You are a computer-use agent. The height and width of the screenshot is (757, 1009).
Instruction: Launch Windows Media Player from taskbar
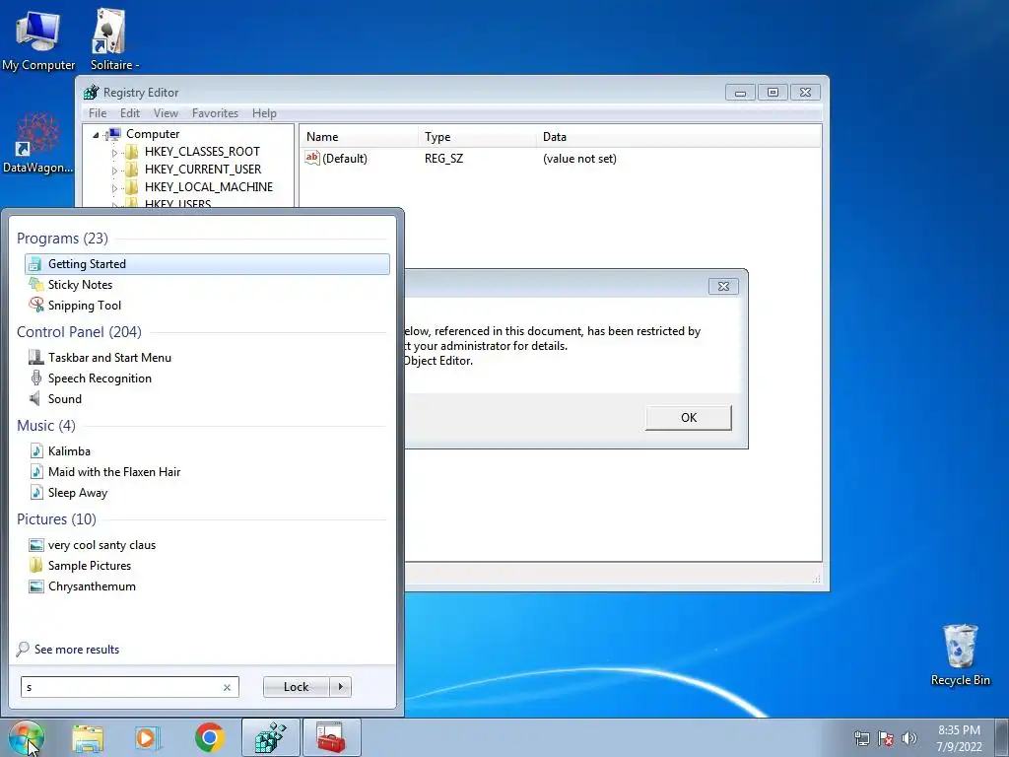click(x=148, y=738)
